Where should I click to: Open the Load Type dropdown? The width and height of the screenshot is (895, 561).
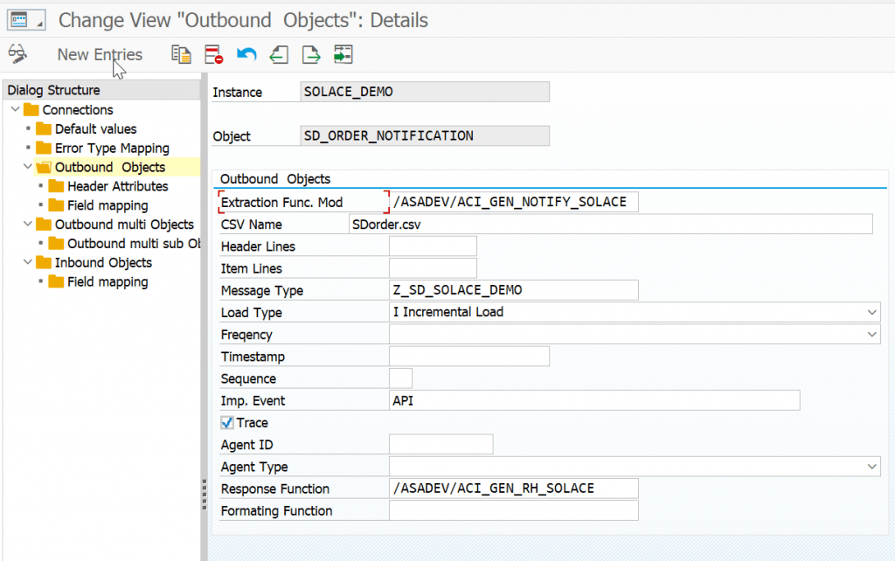[871, 312]
